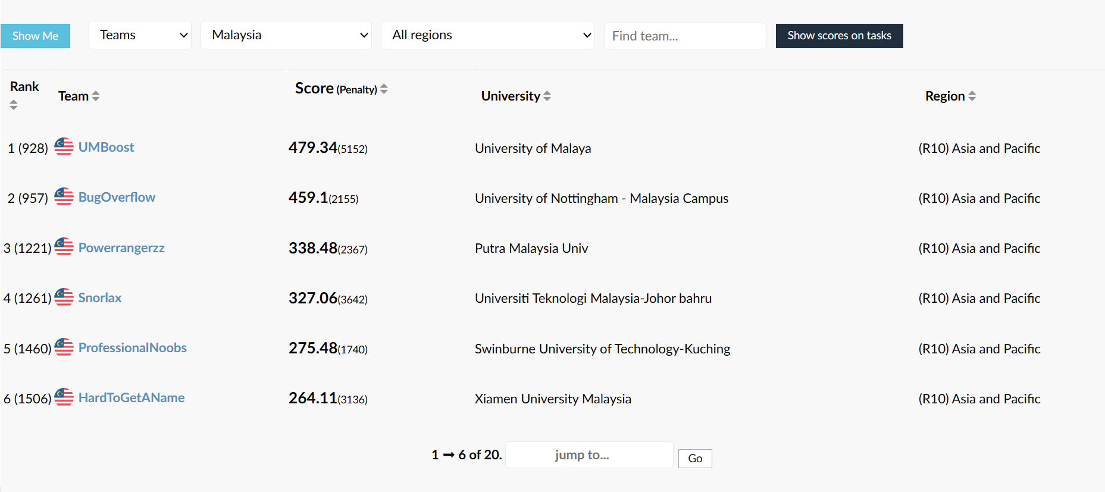Click the University of Malaya text
Image resolution: width=1105 pixels, height=492 pixels.
point(533,148)
